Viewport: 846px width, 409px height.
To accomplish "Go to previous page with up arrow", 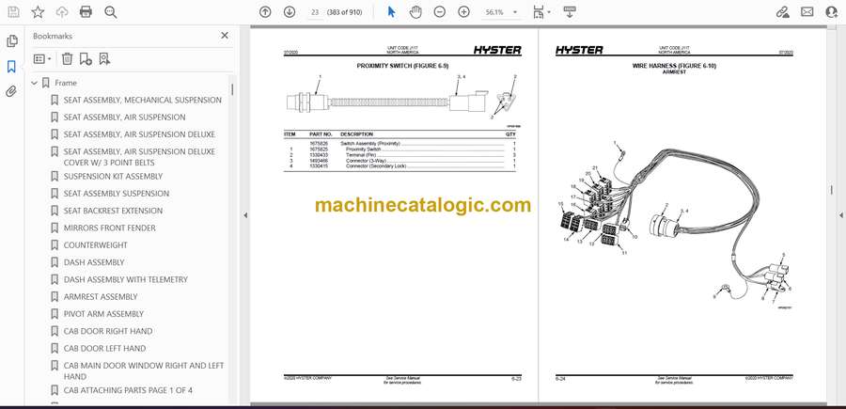I will [x=265, y=12].
